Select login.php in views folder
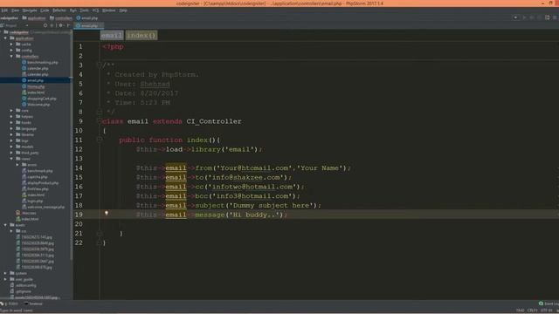This screenshot has width=559, height=314. click(x=32, y=201)
